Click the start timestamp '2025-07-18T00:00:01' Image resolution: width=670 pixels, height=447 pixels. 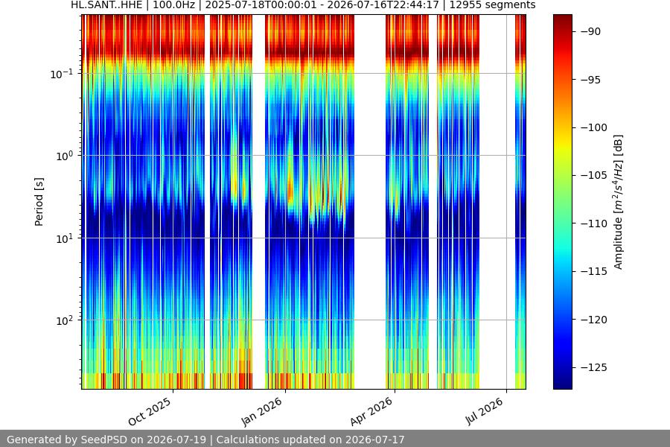tap(262, 5)
